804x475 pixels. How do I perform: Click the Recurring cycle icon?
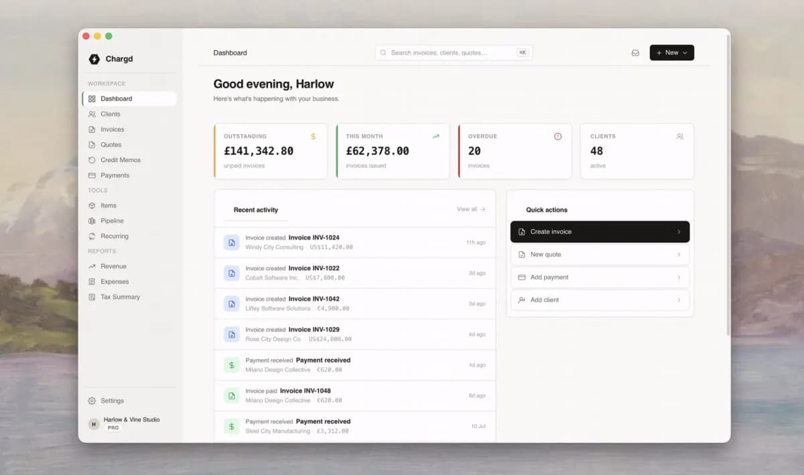click(x=92, y=236)
